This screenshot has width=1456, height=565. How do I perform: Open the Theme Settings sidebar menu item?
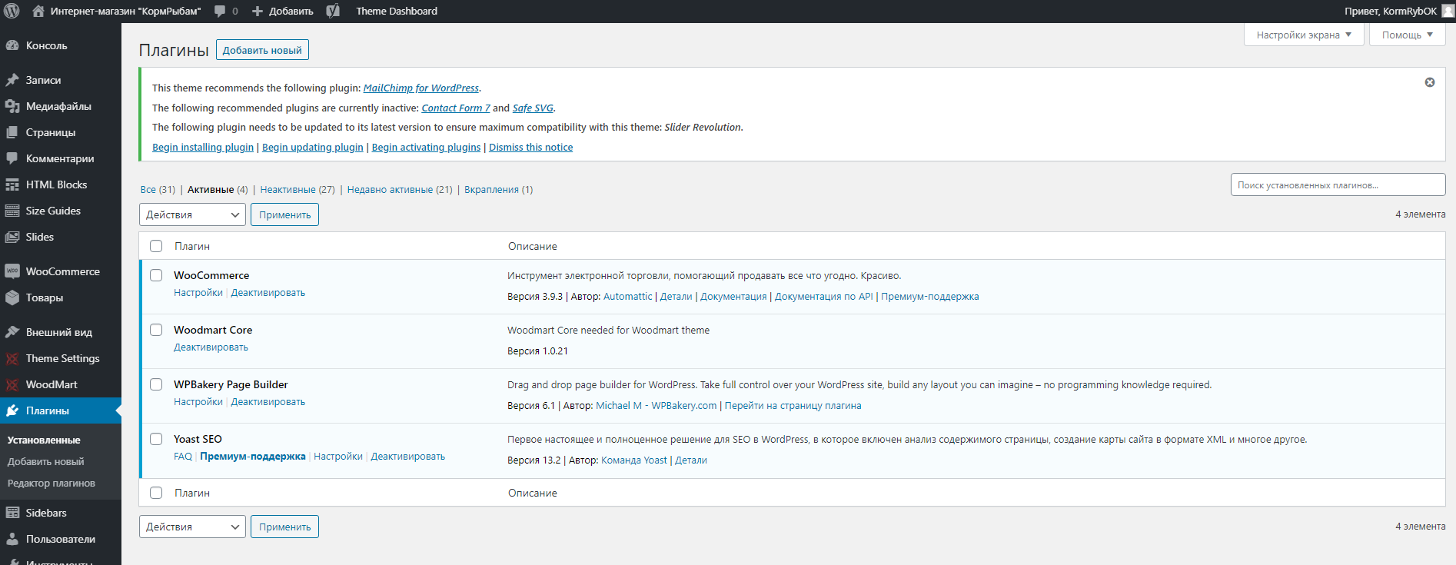coord(62,358)
